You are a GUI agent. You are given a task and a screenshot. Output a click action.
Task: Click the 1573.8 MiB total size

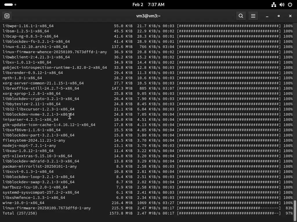tap(121, 213)
